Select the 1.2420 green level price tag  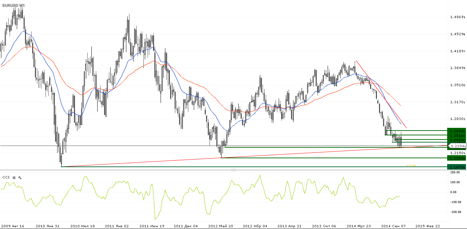(x=457, y=140)
